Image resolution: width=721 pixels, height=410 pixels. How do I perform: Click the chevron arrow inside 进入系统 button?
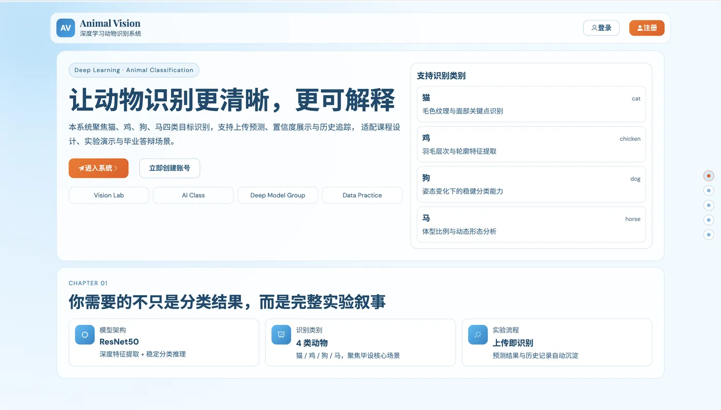coord(117,168)
